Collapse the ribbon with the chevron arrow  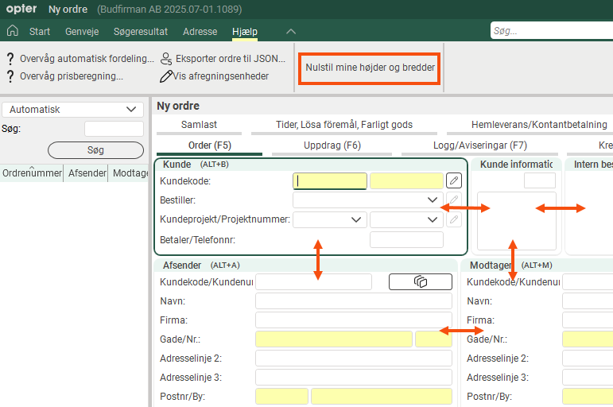point(291,31)
